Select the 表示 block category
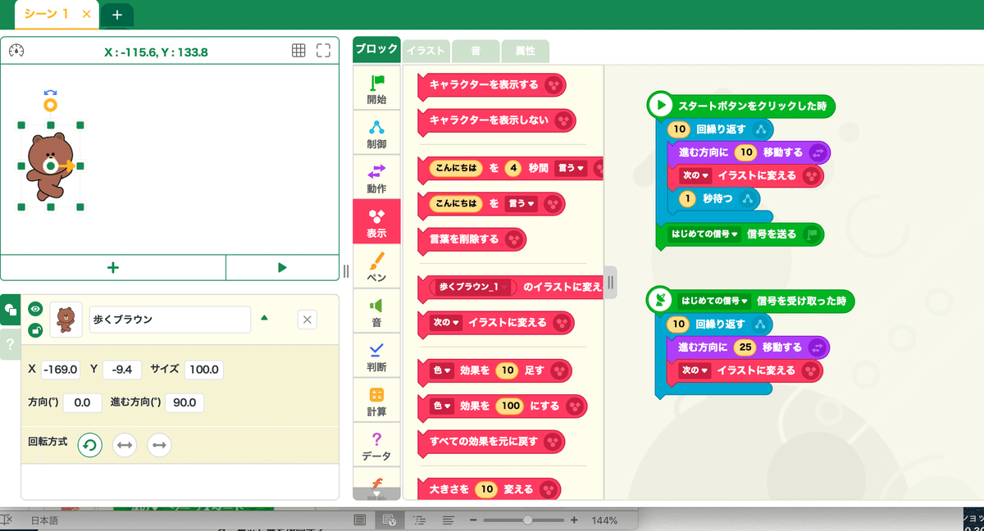984x531 pixels. tap(376, 222)
